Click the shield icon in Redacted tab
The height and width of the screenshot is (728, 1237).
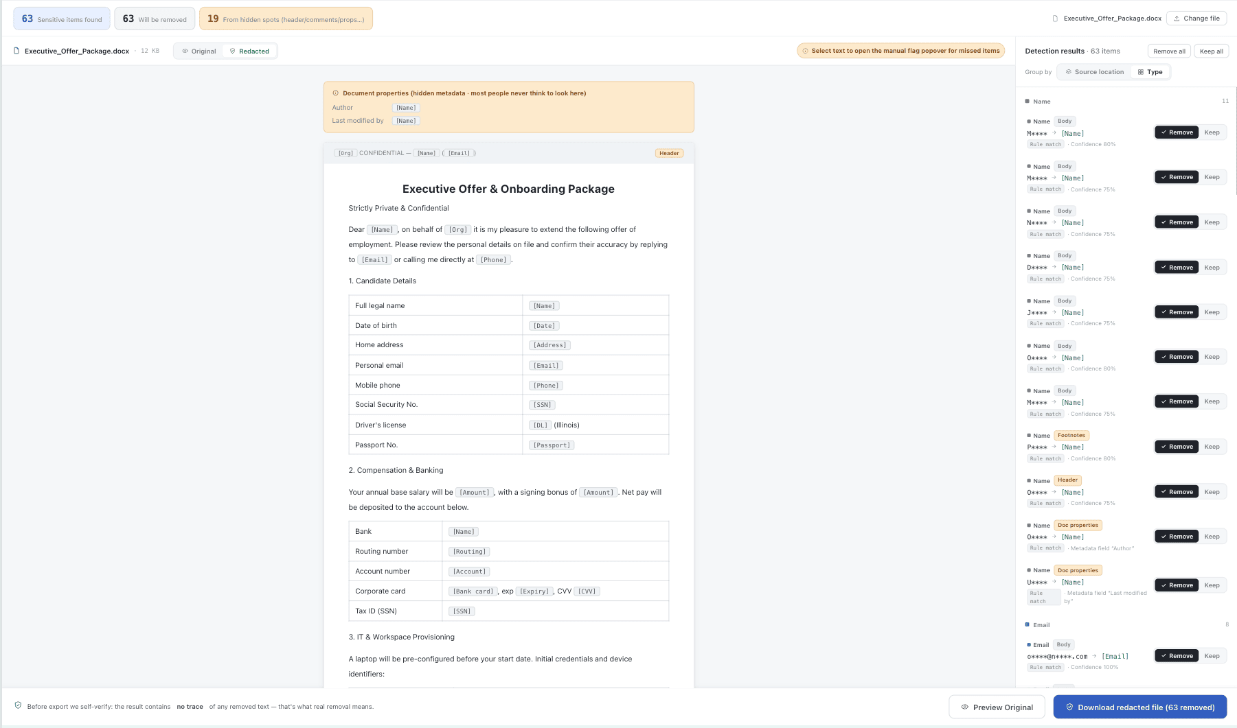click(232, 51)
